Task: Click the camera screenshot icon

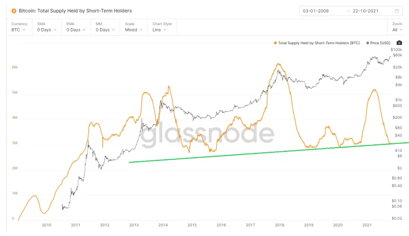Action: [x=399, y=43]
